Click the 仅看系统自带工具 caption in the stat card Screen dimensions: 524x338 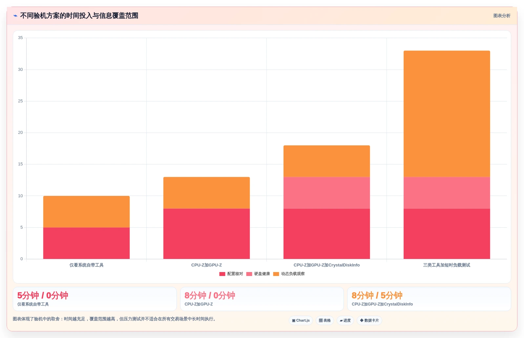(33, 304)
